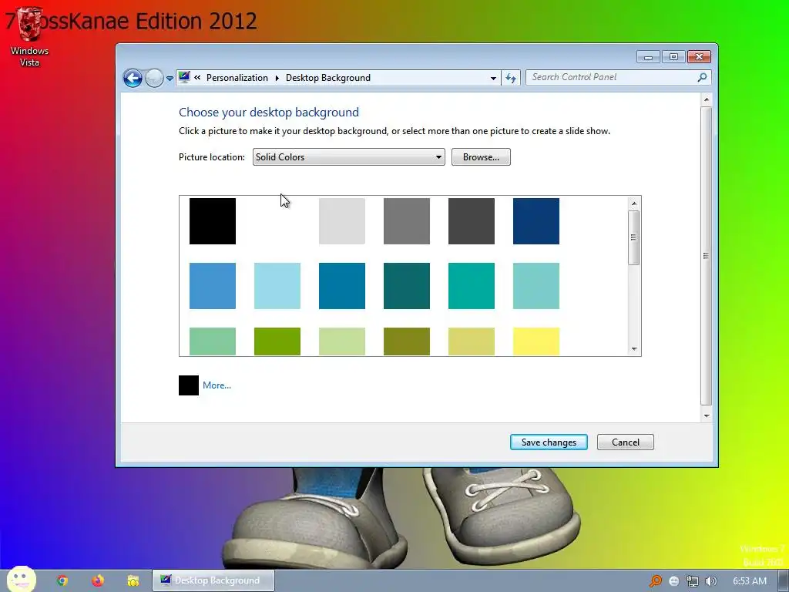Click the Cancel button
This screenshot has width=789, height=592.
tap(626, 442)
